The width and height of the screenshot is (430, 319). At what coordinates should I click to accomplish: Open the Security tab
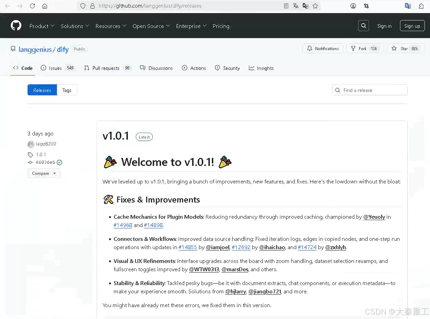[x=227, y=68]
